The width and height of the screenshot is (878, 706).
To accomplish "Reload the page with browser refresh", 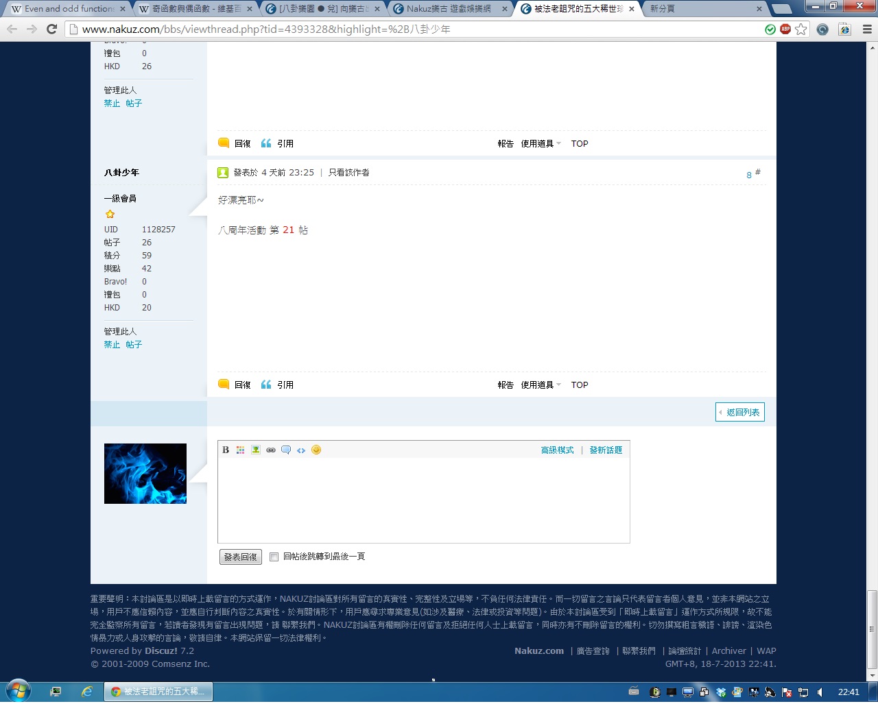I will point(51,29).
